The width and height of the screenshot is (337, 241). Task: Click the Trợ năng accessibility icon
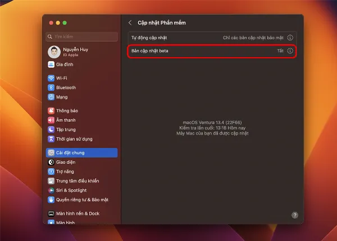pos(51,172)
